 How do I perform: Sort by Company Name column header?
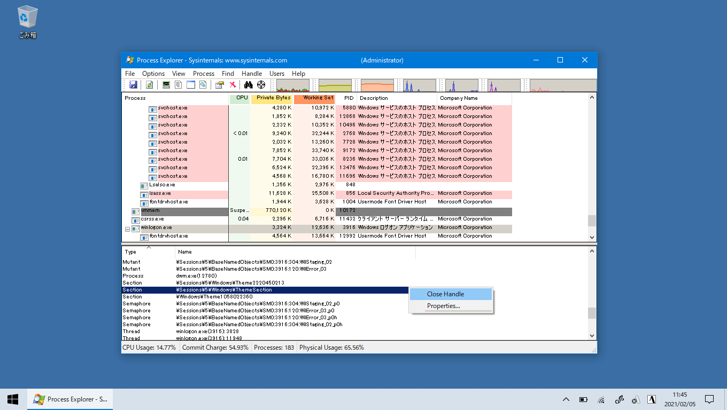[474, 98]
